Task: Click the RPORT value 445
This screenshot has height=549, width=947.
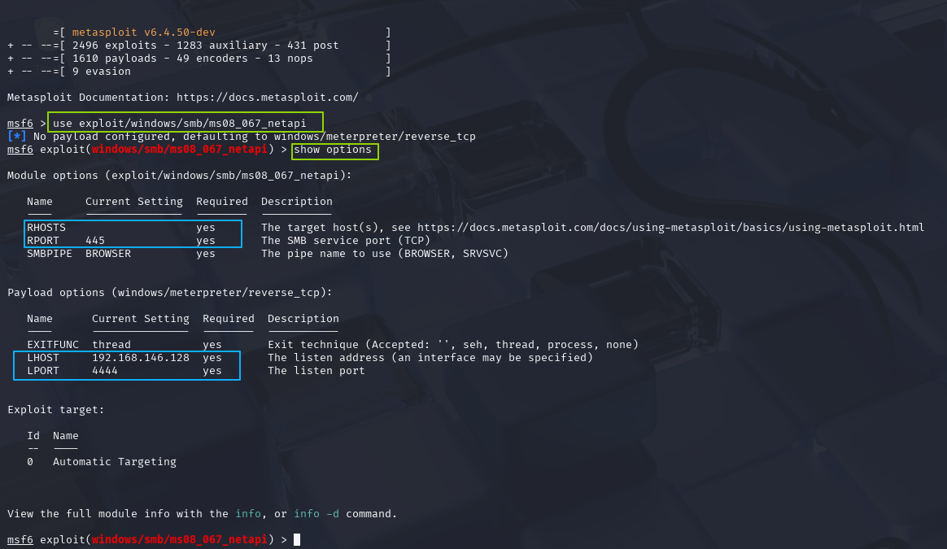Action: pos(95,241)
